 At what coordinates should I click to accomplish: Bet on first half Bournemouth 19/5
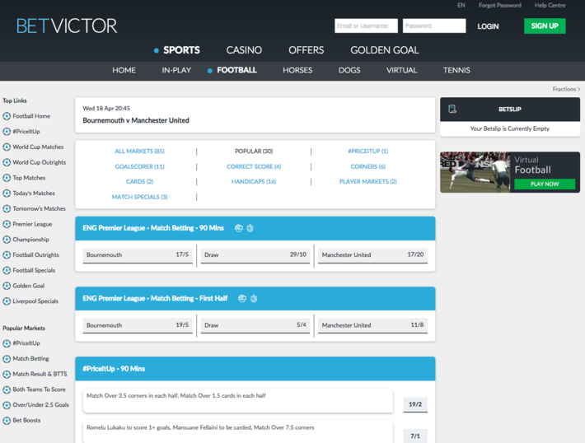tap(138, 325)
